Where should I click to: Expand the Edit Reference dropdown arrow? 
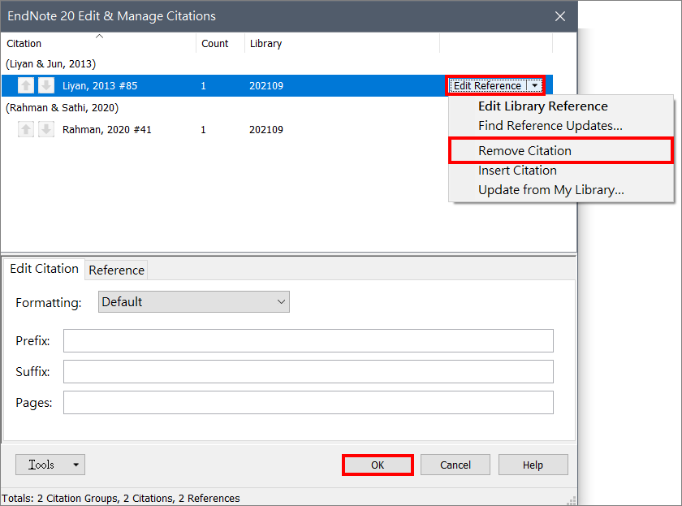click(534, 86)
